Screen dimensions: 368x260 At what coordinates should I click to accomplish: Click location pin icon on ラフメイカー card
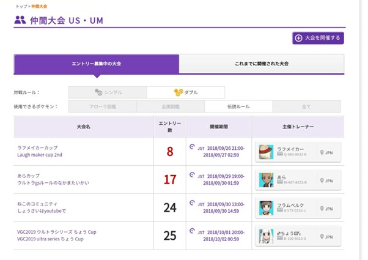[x=322, y=153]
